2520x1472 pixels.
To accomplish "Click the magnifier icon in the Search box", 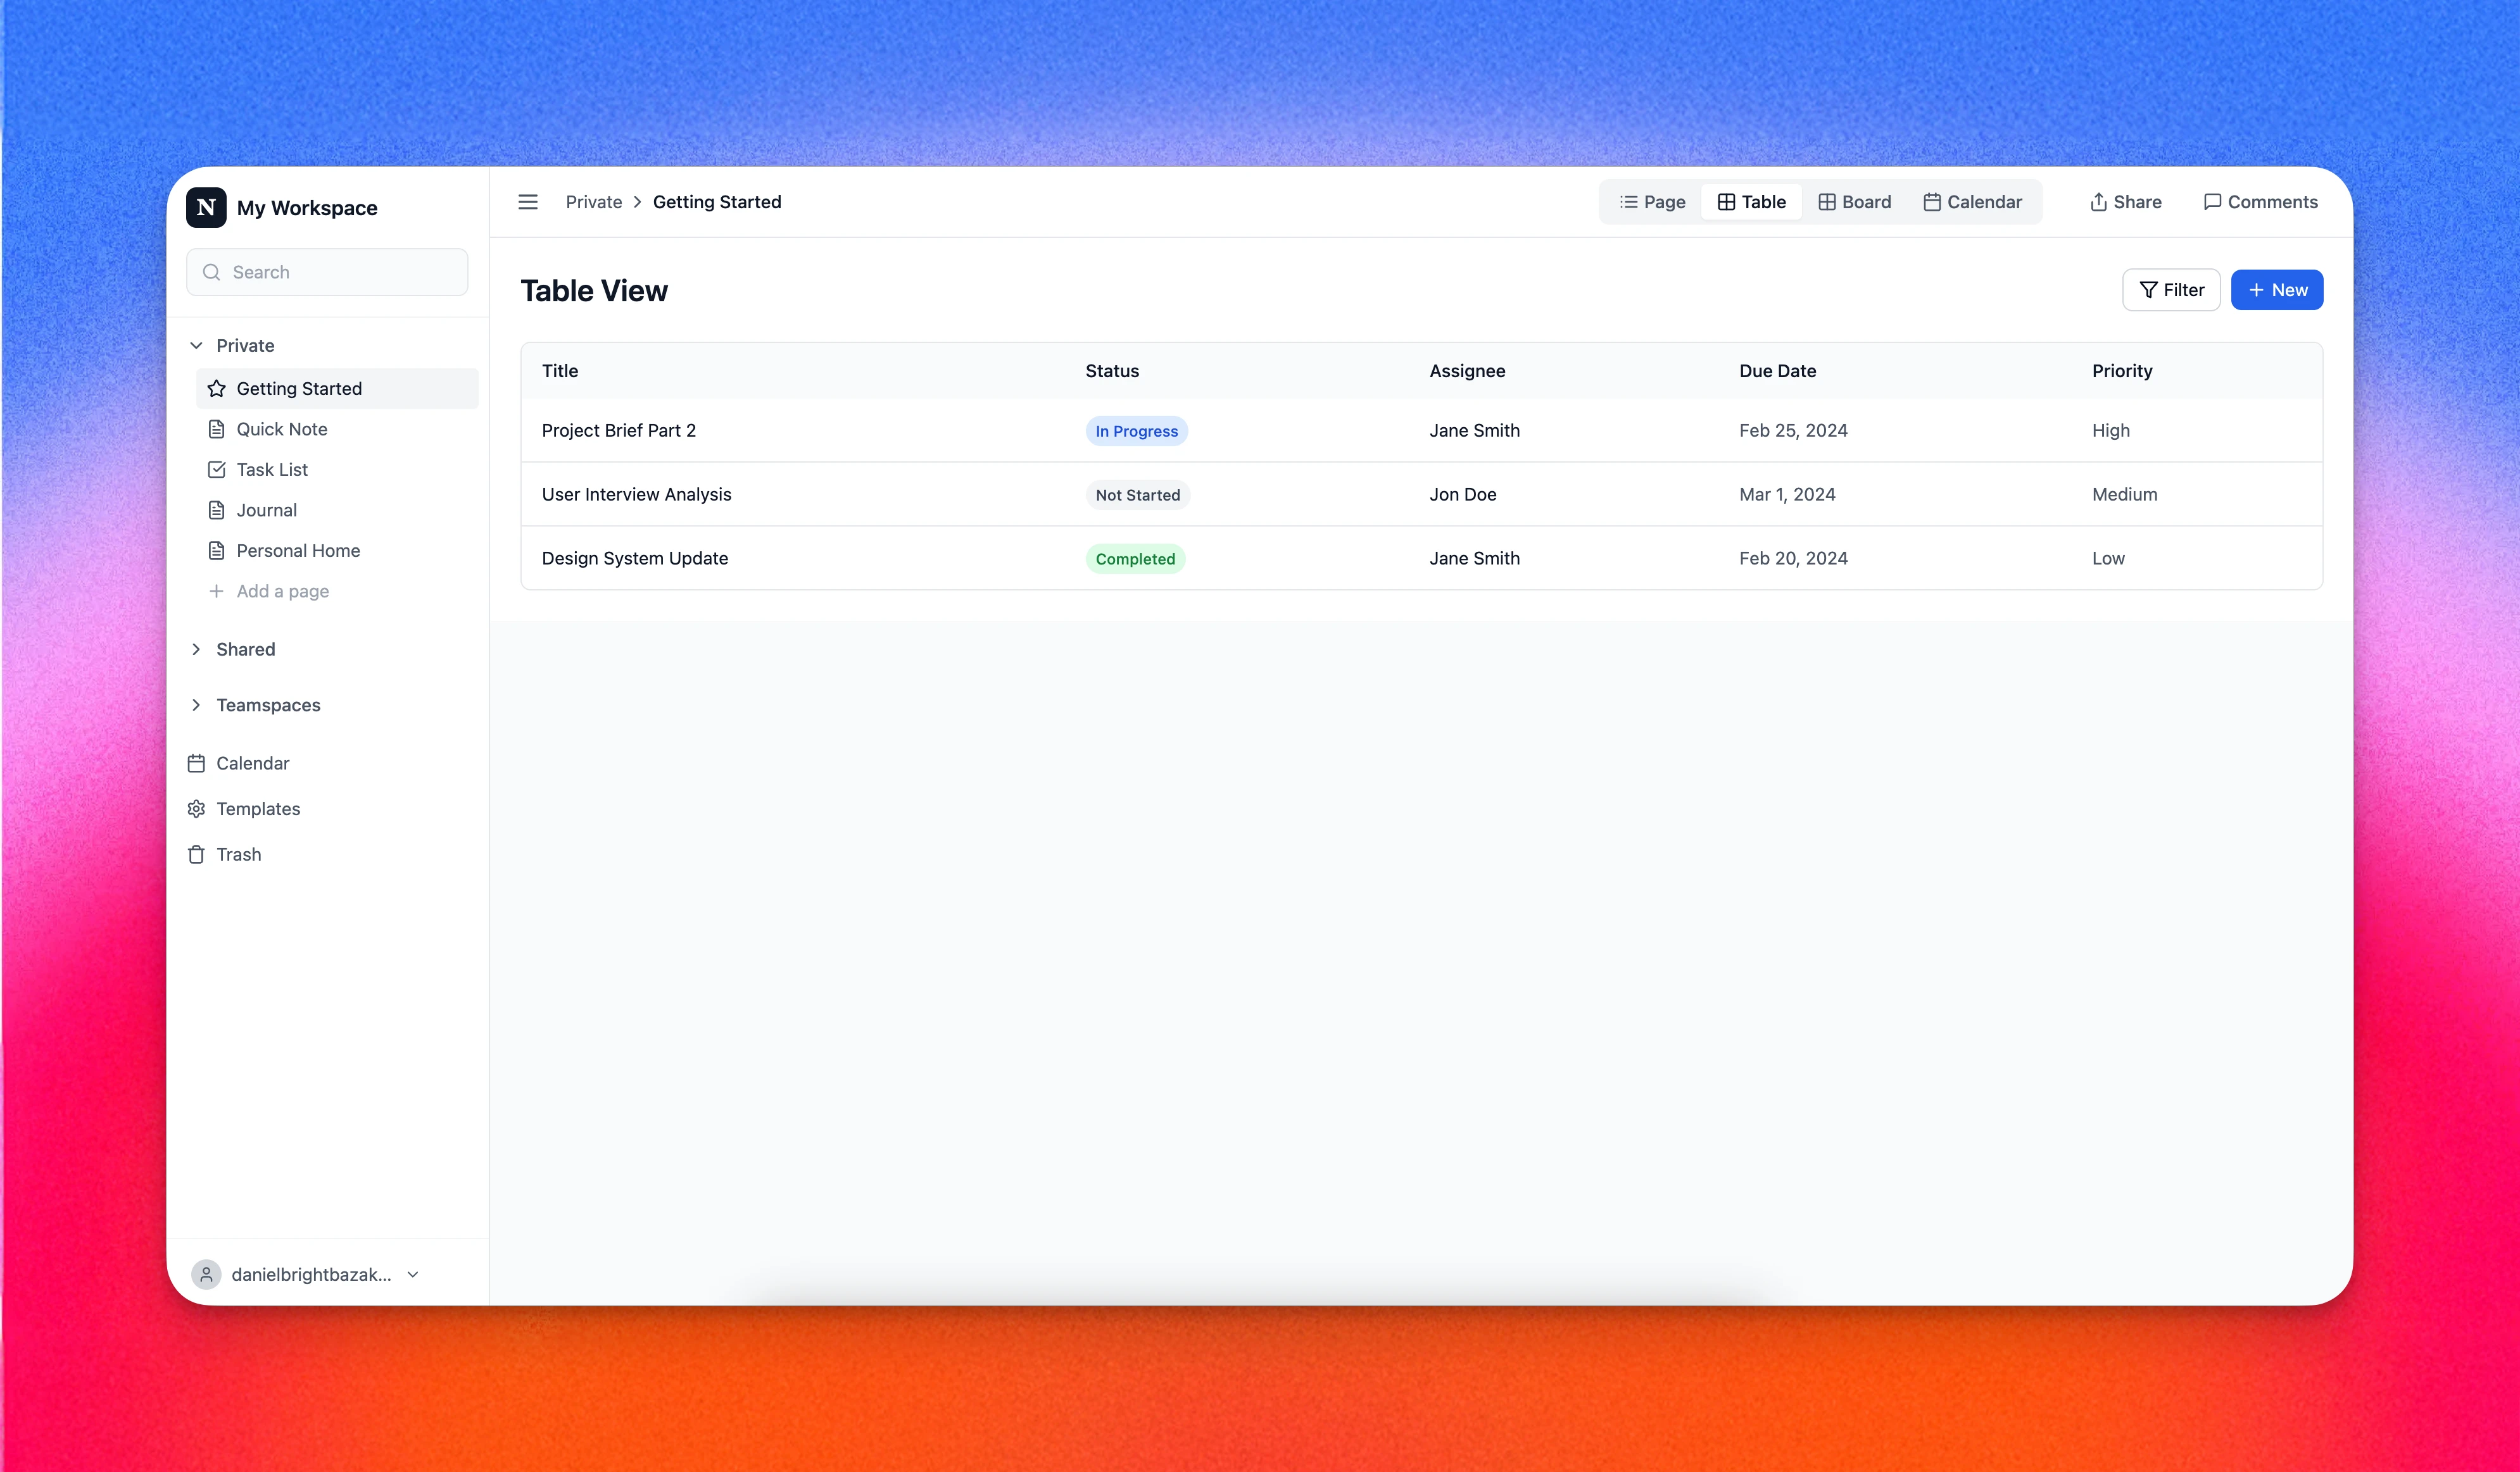I will coord(211,272).
